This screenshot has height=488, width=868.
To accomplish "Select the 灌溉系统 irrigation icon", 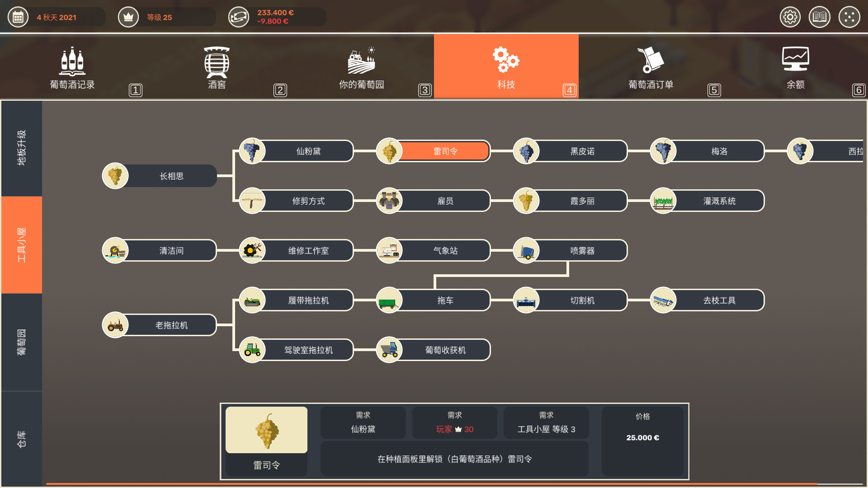I will pyautogui.click(x=663, y=201).
